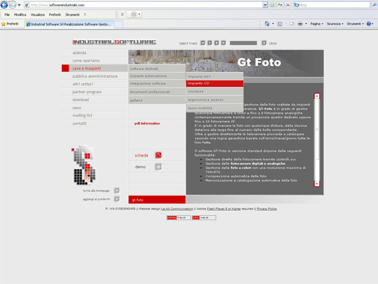This screenshot has width=378, height=284.
Task: Open the contatti page
Action: tap(79, 123)
